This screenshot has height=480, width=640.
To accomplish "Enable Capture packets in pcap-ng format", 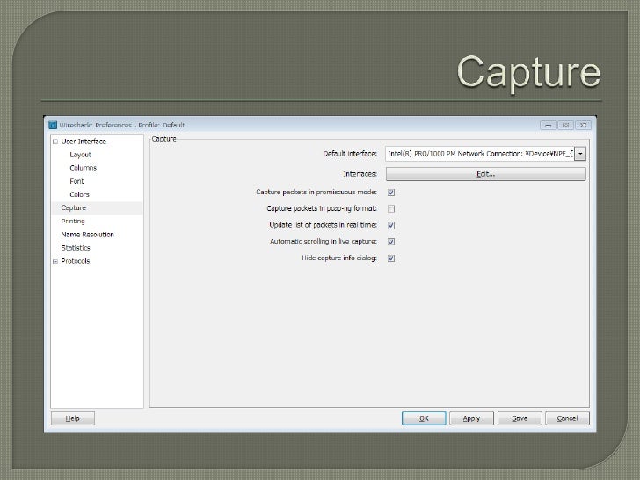I will tap(391, 208).
